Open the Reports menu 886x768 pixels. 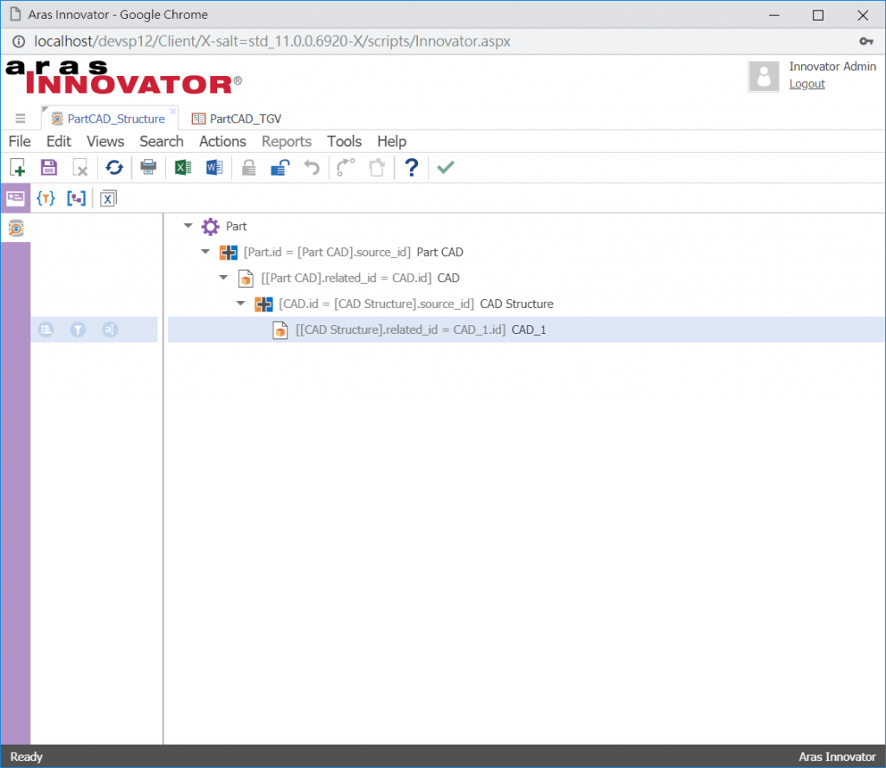pos(286,141)
